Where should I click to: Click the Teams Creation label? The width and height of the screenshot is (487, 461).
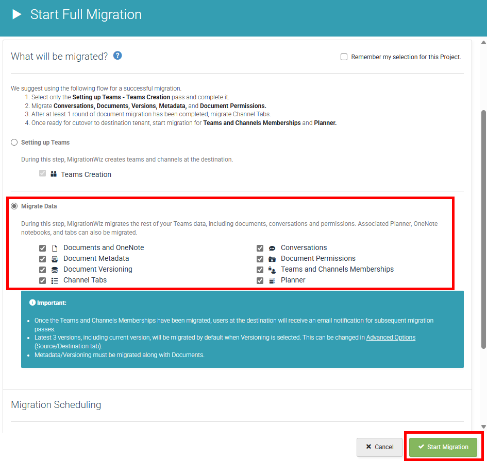pos(86,174)
